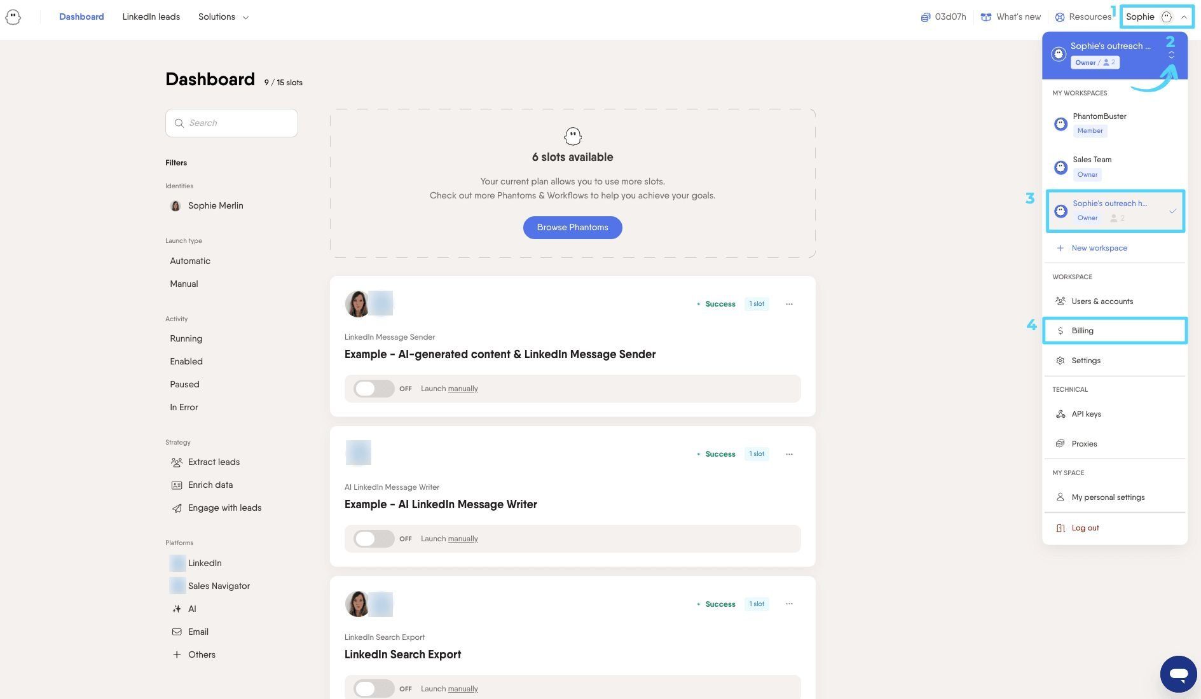Enable the LinkedIn Search Export switch
The width and height of the screenshot is (1201, 699).
374,689
